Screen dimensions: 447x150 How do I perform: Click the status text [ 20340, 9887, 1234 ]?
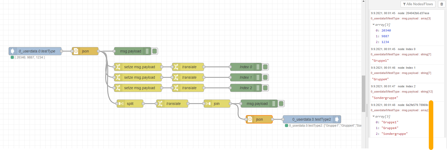click(30, 57)
